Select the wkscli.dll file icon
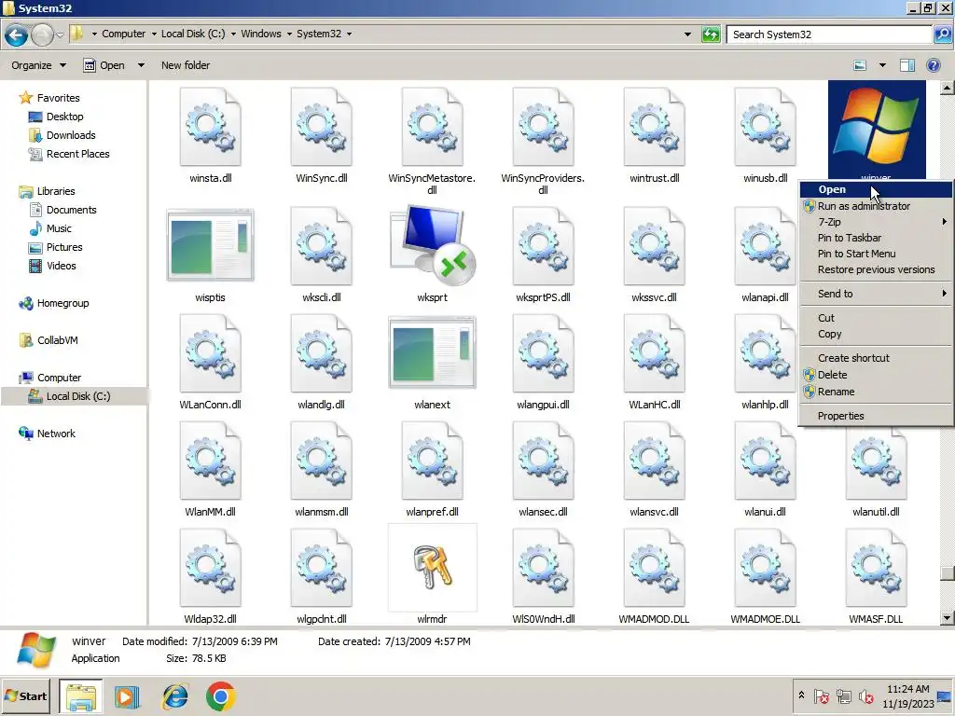 [x=321, y=245]
